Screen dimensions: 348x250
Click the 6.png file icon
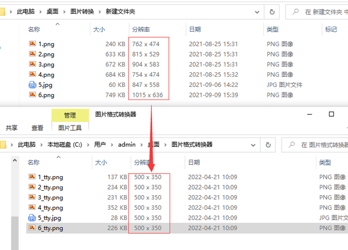coord(33,95)
